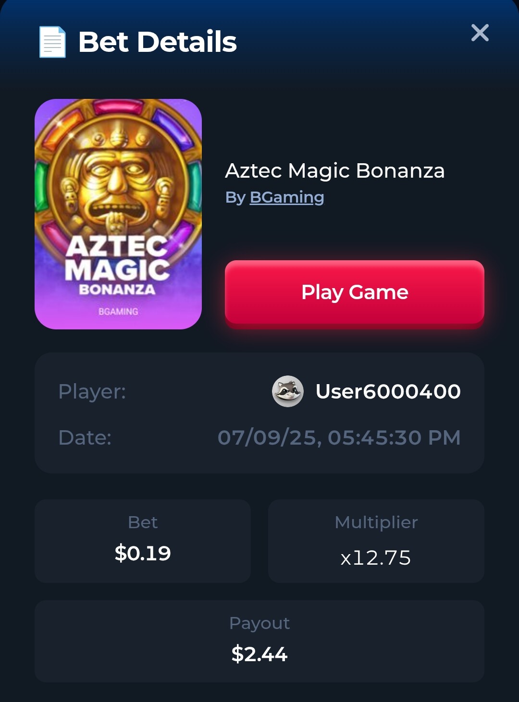This screenshot has height=702, width=519.
Task: Click the document icon beside Bet Details
Action: 52,42
